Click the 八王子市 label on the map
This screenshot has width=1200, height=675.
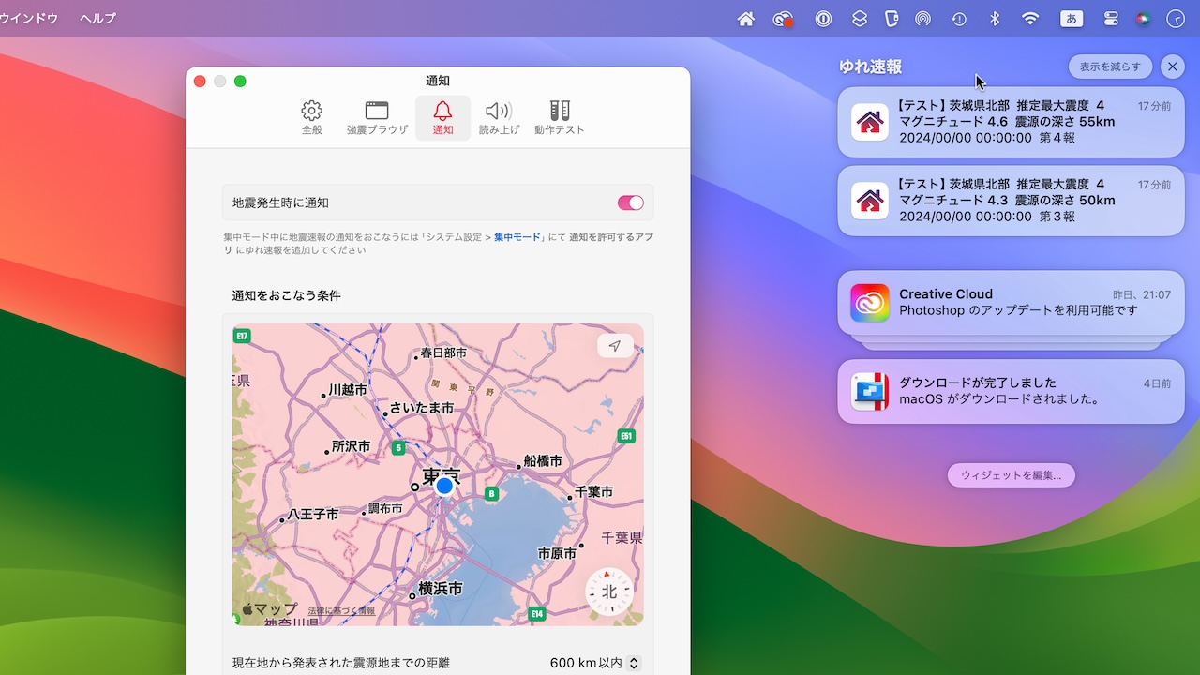312,514
